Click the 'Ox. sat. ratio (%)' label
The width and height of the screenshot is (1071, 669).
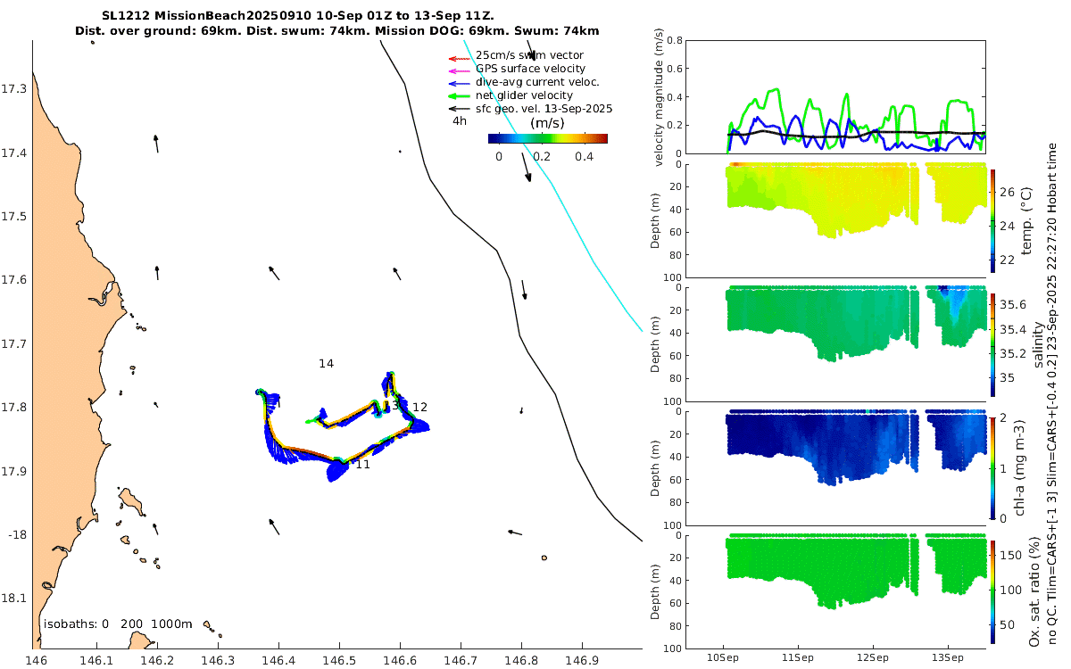1034,591
